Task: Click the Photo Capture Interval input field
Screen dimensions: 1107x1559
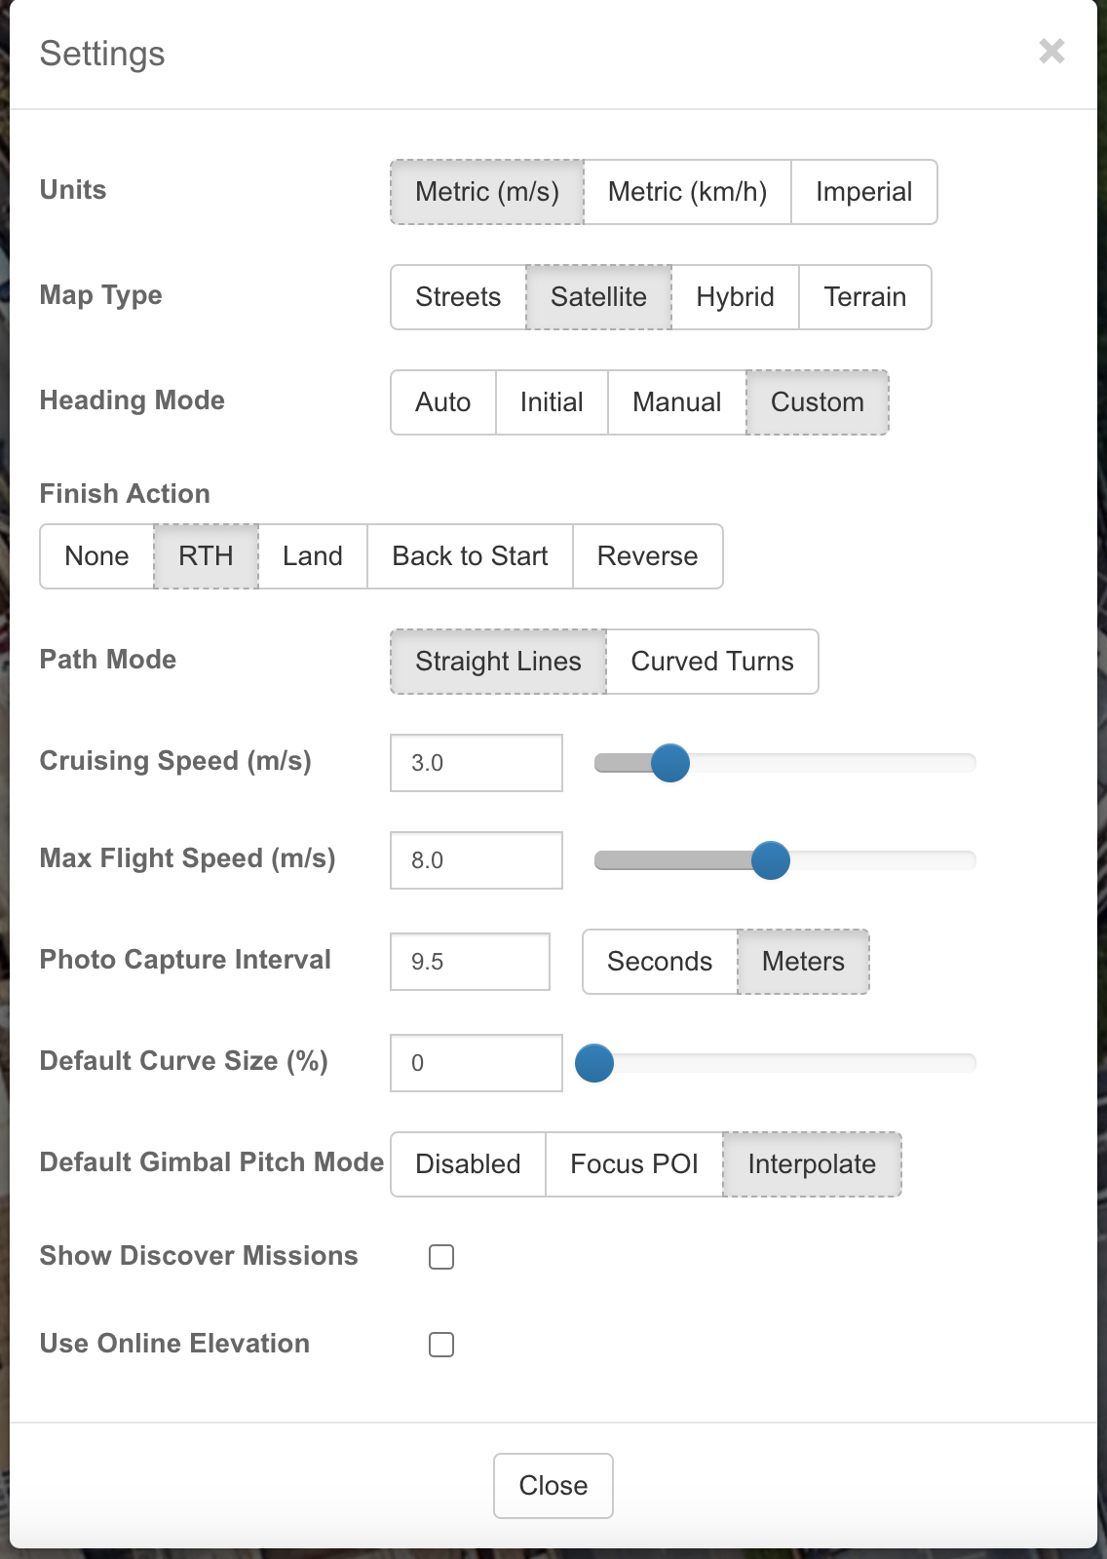Action: (470, 962)
